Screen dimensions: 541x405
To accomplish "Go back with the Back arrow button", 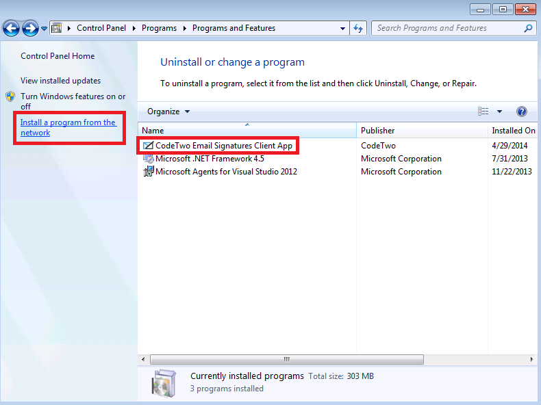I will [x=11, y=28].
